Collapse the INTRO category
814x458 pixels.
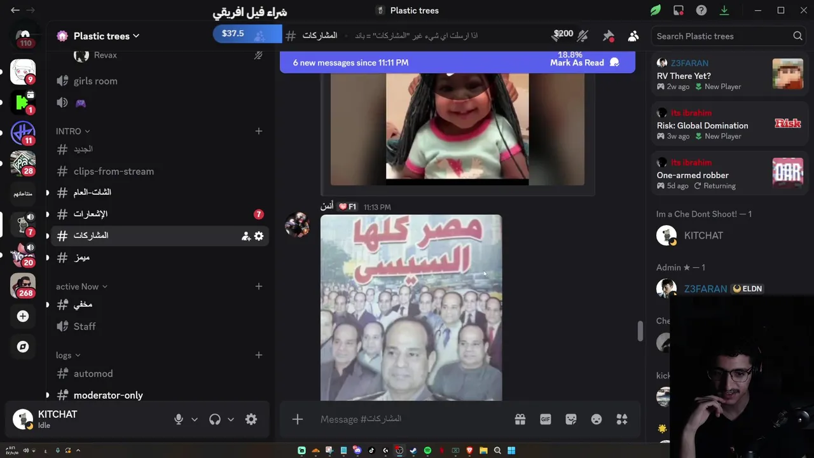tap(72, 131)
